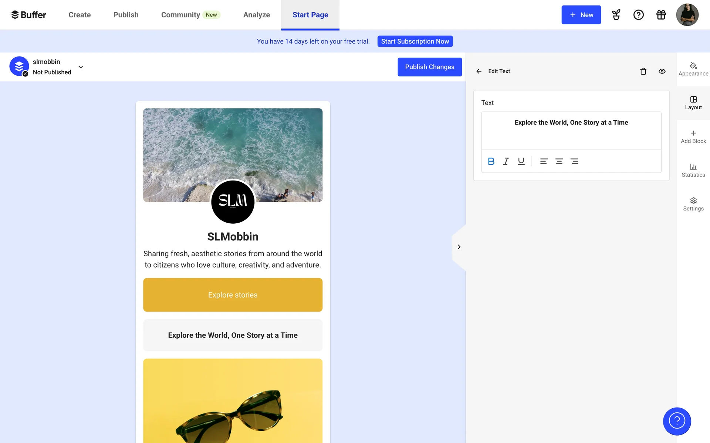Toggle text block visibility eye icon
This screenshot has height=443, width=710.
[x=662, y=71]
